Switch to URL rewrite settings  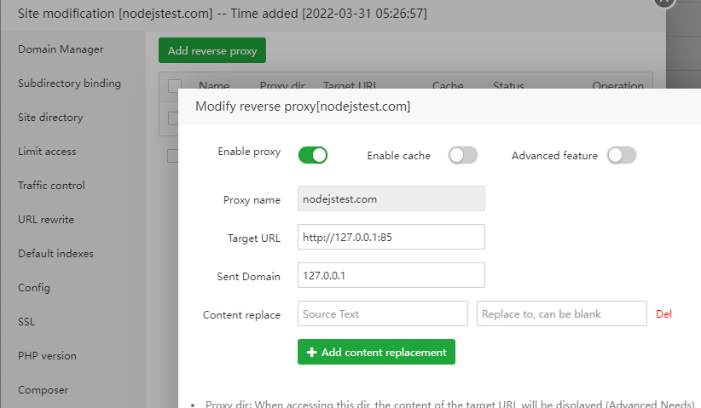coord(46,220)
